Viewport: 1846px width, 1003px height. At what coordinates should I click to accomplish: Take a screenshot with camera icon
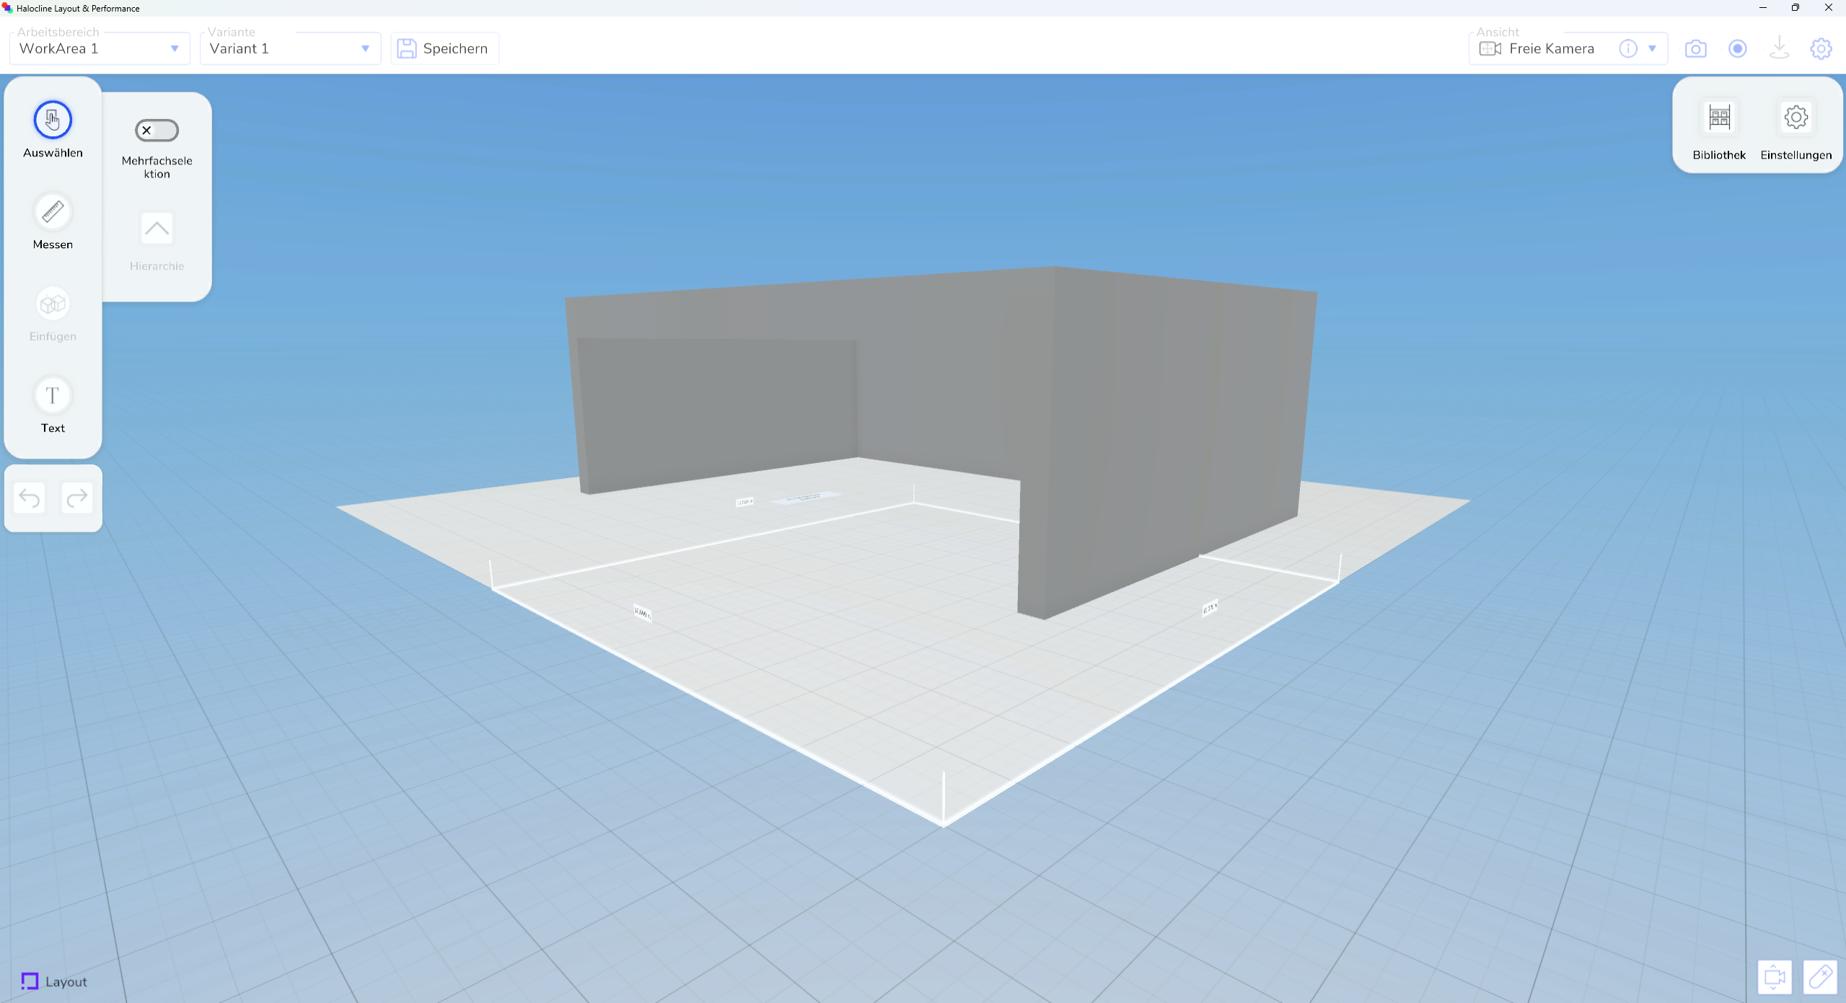[1695, 48]
